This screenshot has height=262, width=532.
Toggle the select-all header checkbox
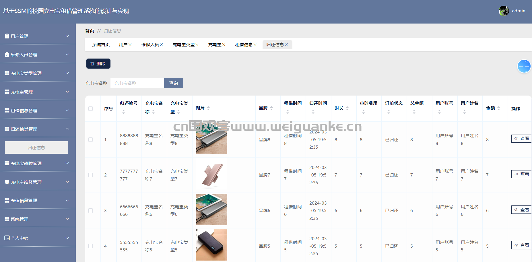(91, 108)
